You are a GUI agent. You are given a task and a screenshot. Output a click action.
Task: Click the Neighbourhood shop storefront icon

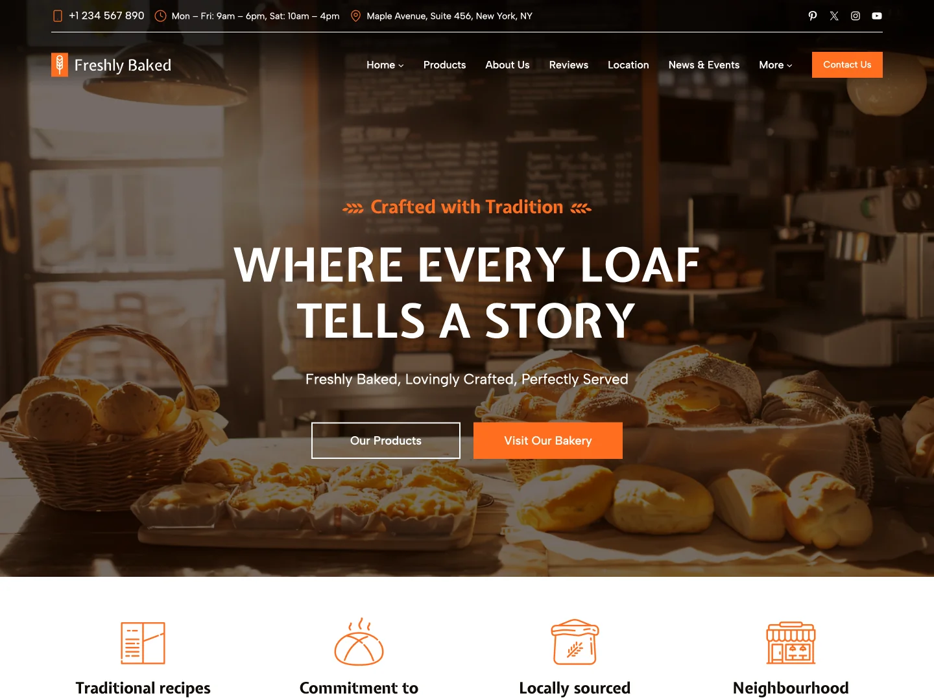coord(791,643)
